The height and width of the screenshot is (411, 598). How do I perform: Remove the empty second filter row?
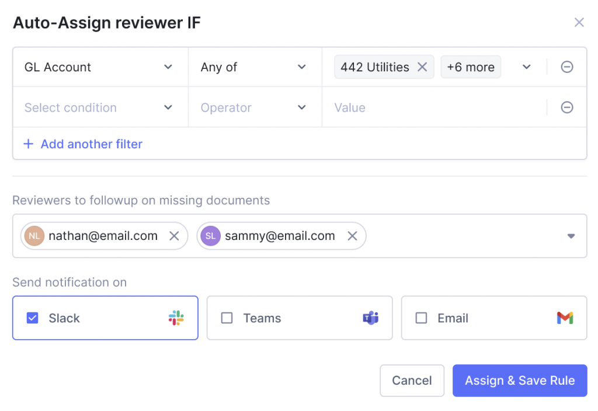click(566, 107)
